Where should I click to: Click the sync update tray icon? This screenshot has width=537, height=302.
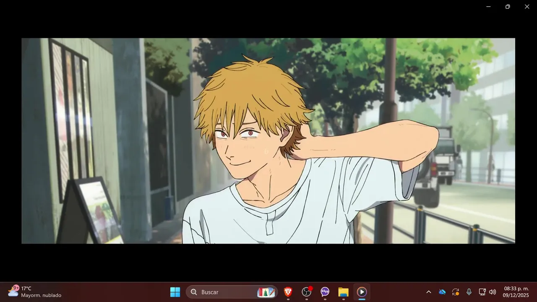[456, 292]
